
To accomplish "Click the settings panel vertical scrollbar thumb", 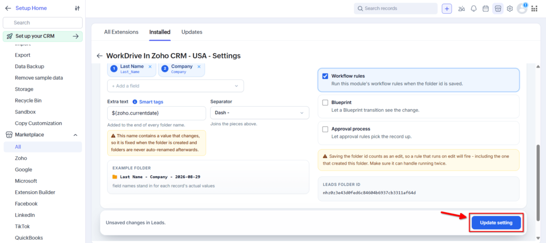I will click(539, 183).
